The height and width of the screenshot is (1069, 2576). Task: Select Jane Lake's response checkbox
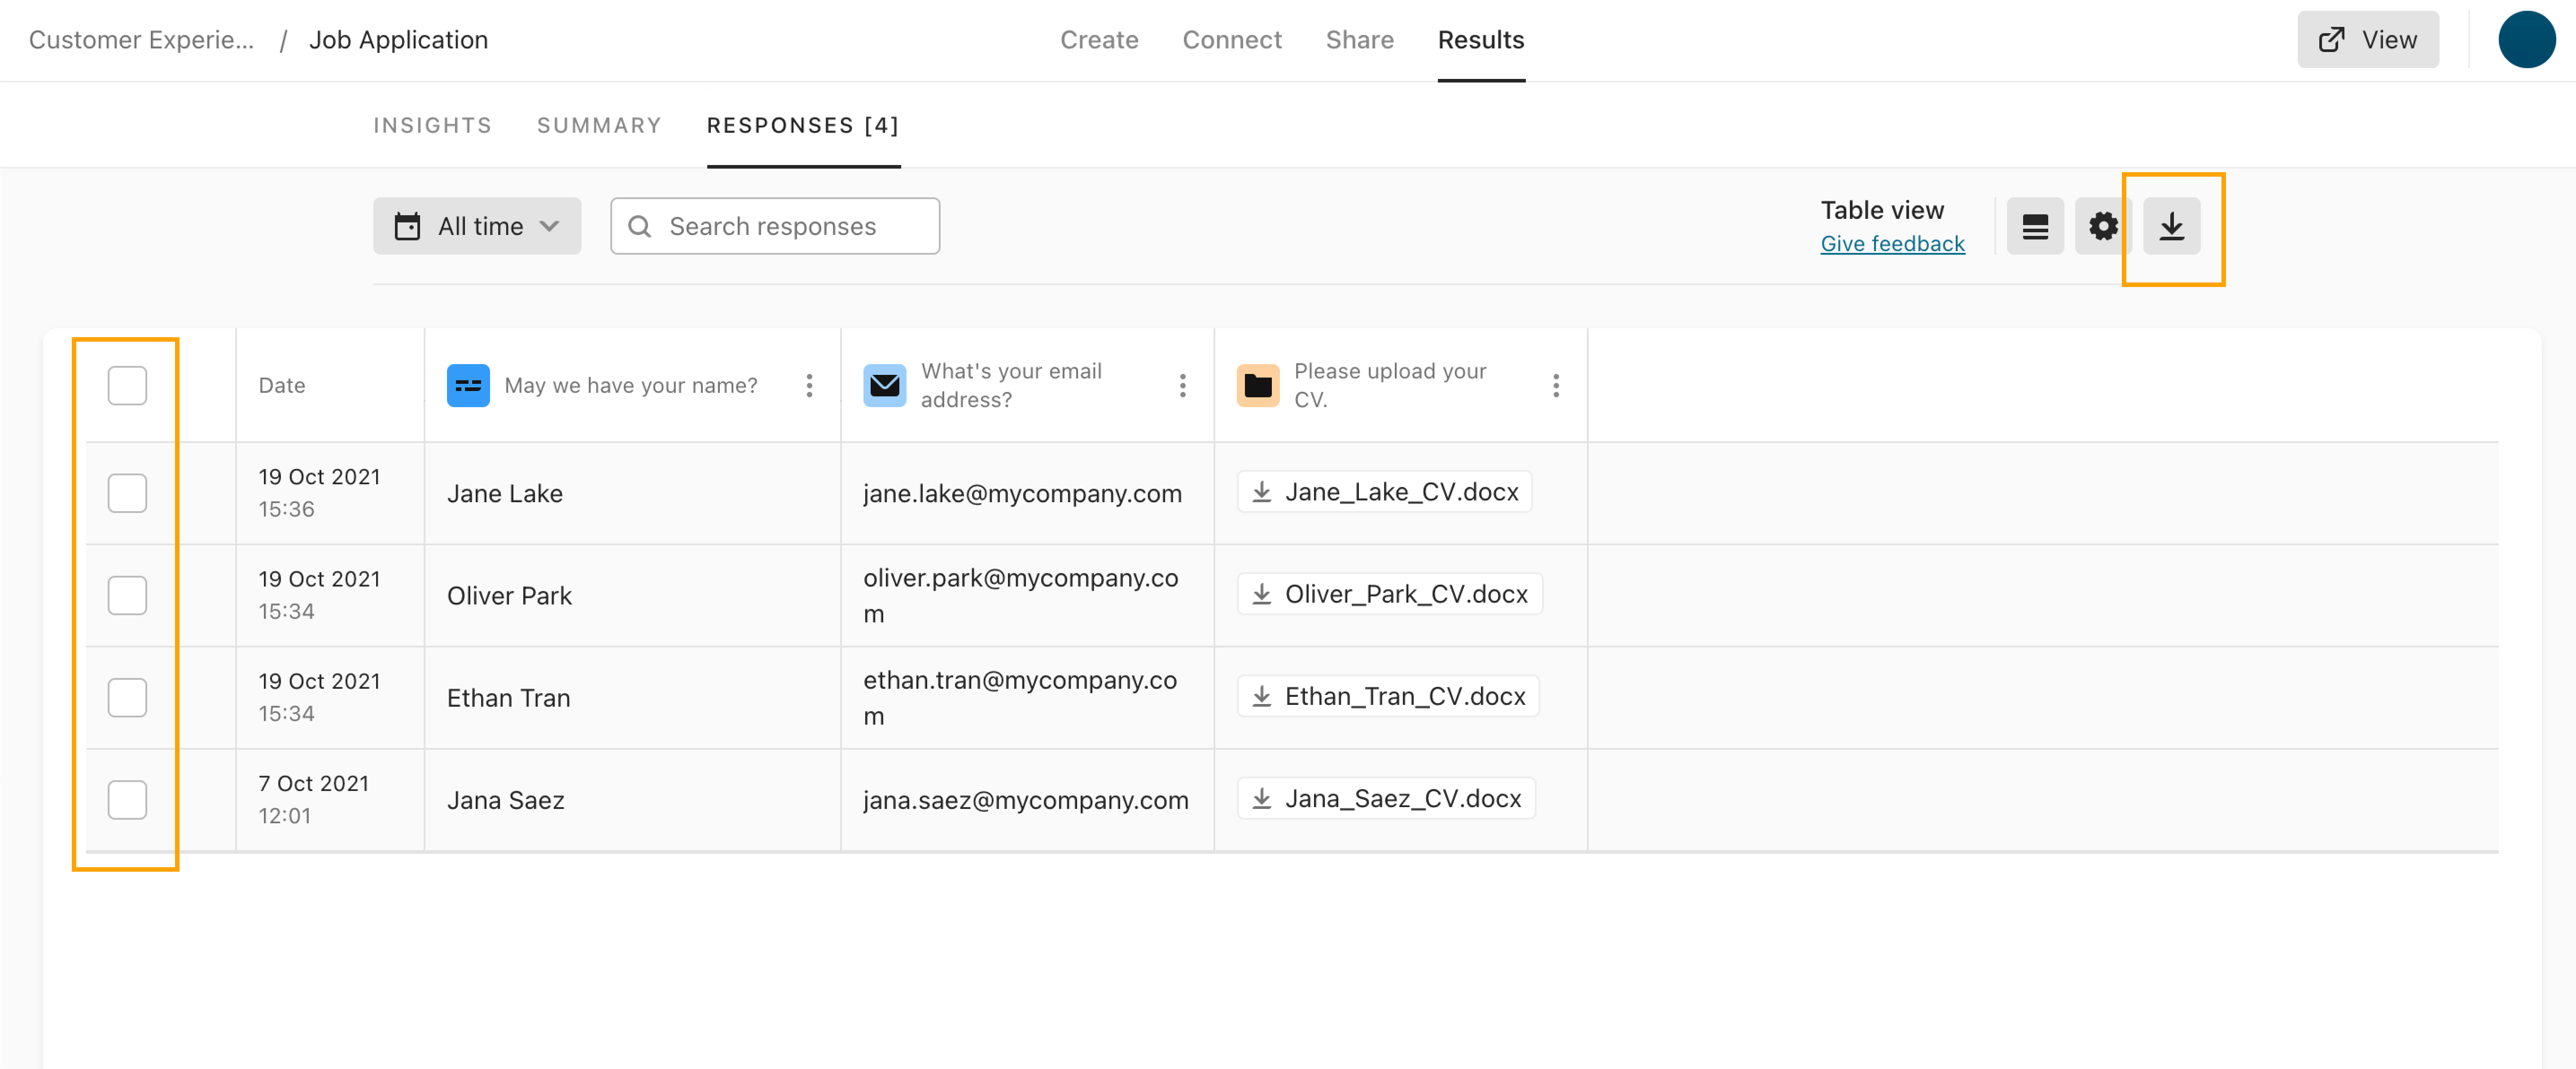pos(127,494)
